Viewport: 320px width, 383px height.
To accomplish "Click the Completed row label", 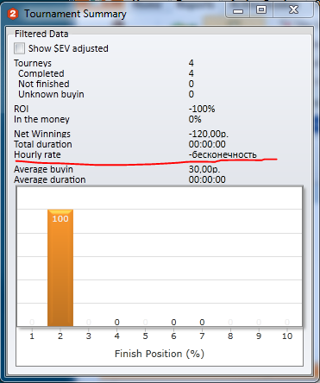I will coord(41,73).
